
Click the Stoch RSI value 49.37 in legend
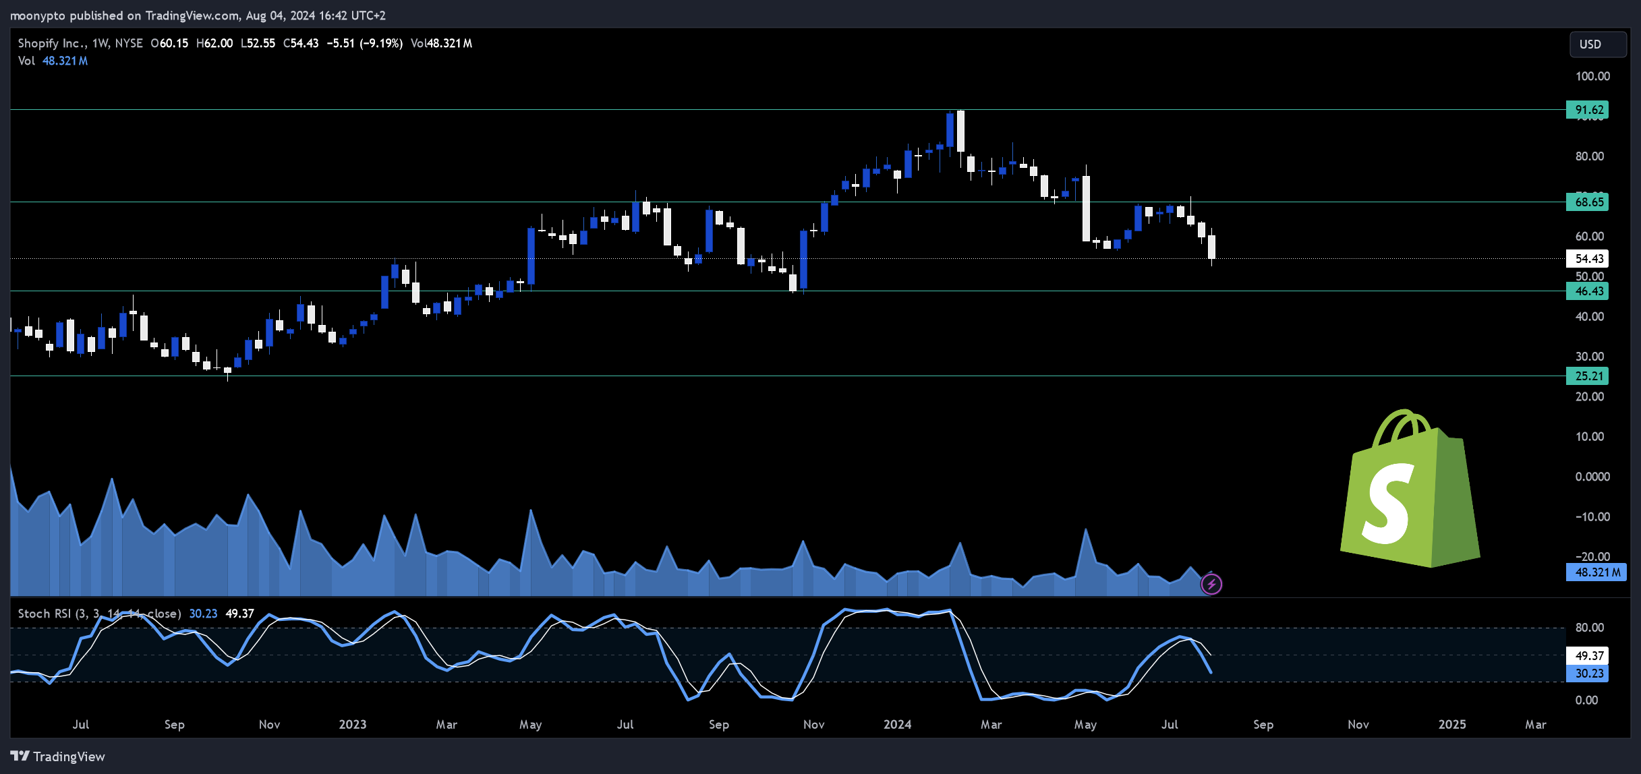[239, 614]
